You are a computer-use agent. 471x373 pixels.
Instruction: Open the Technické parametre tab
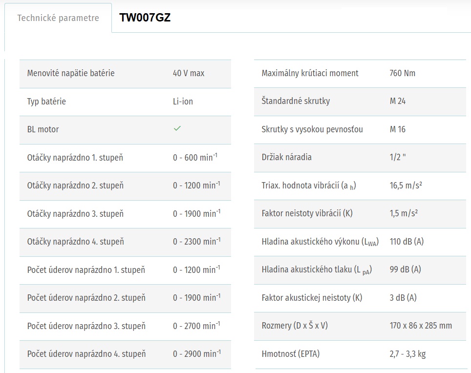[x=58, y=18]
